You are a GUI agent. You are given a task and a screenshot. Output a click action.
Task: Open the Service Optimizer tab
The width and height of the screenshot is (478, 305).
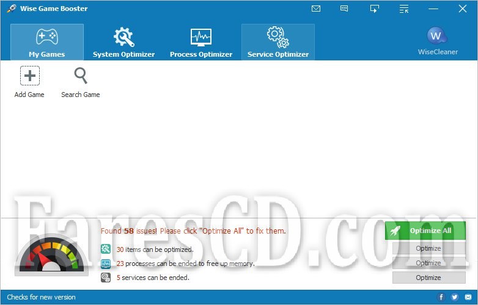(278, 42)
